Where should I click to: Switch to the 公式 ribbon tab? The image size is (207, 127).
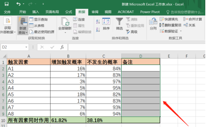(69, 12)
